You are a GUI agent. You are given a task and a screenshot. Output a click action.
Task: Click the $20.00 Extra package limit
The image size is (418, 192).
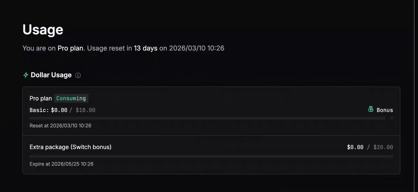[383, 147]
